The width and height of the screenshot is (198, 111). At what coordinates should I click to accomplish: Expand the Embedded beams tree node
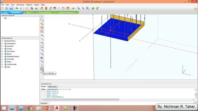(x=2, y=56)
